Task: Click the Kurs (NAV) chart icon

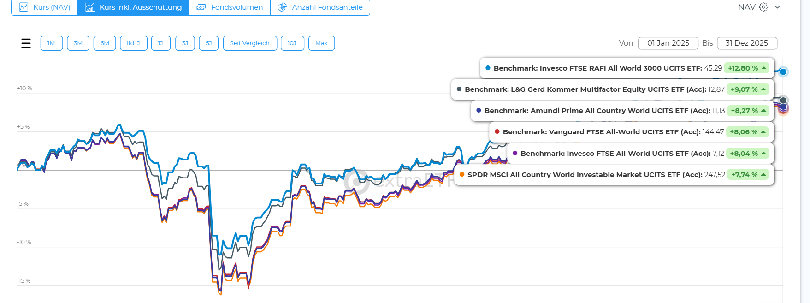Action: click(24, 7)
